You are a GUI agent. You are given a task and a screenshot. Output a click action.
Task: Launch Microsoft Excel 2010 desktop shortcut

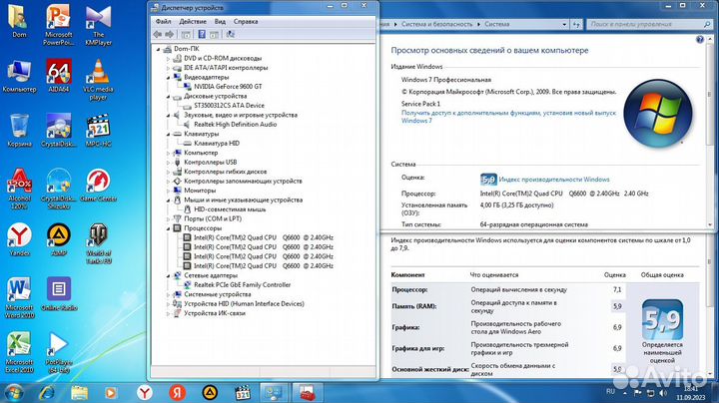(19, 352)
